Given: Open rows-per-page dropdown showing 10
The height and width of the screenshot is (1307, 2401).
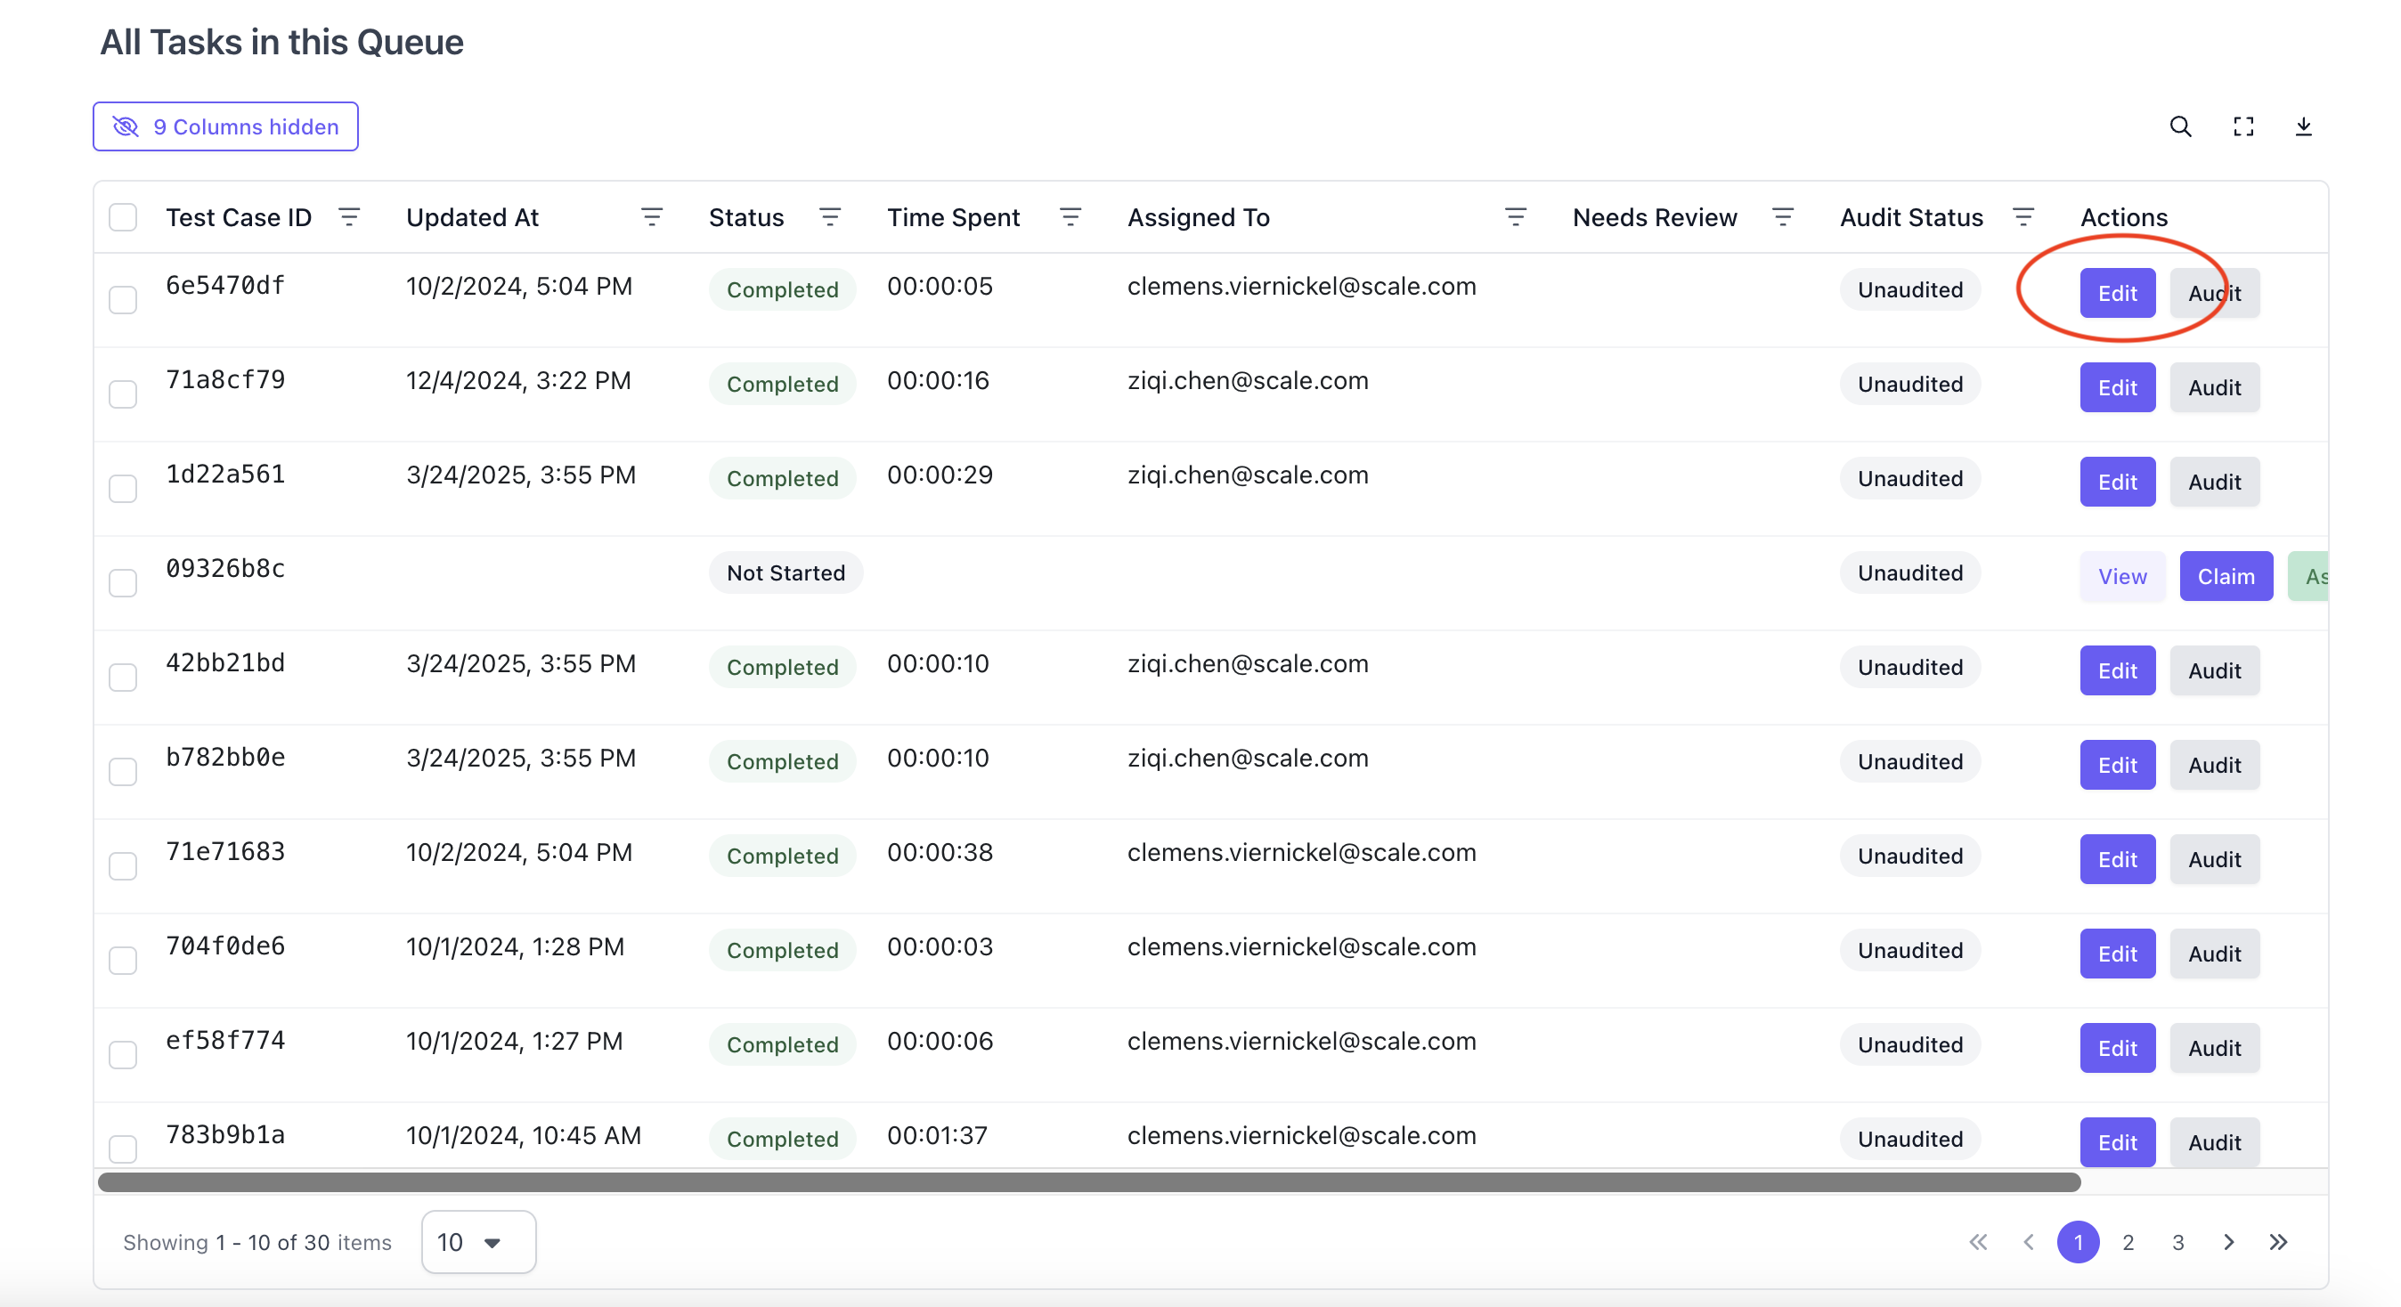Looking at the screenshot, I should click(478, 1242).
